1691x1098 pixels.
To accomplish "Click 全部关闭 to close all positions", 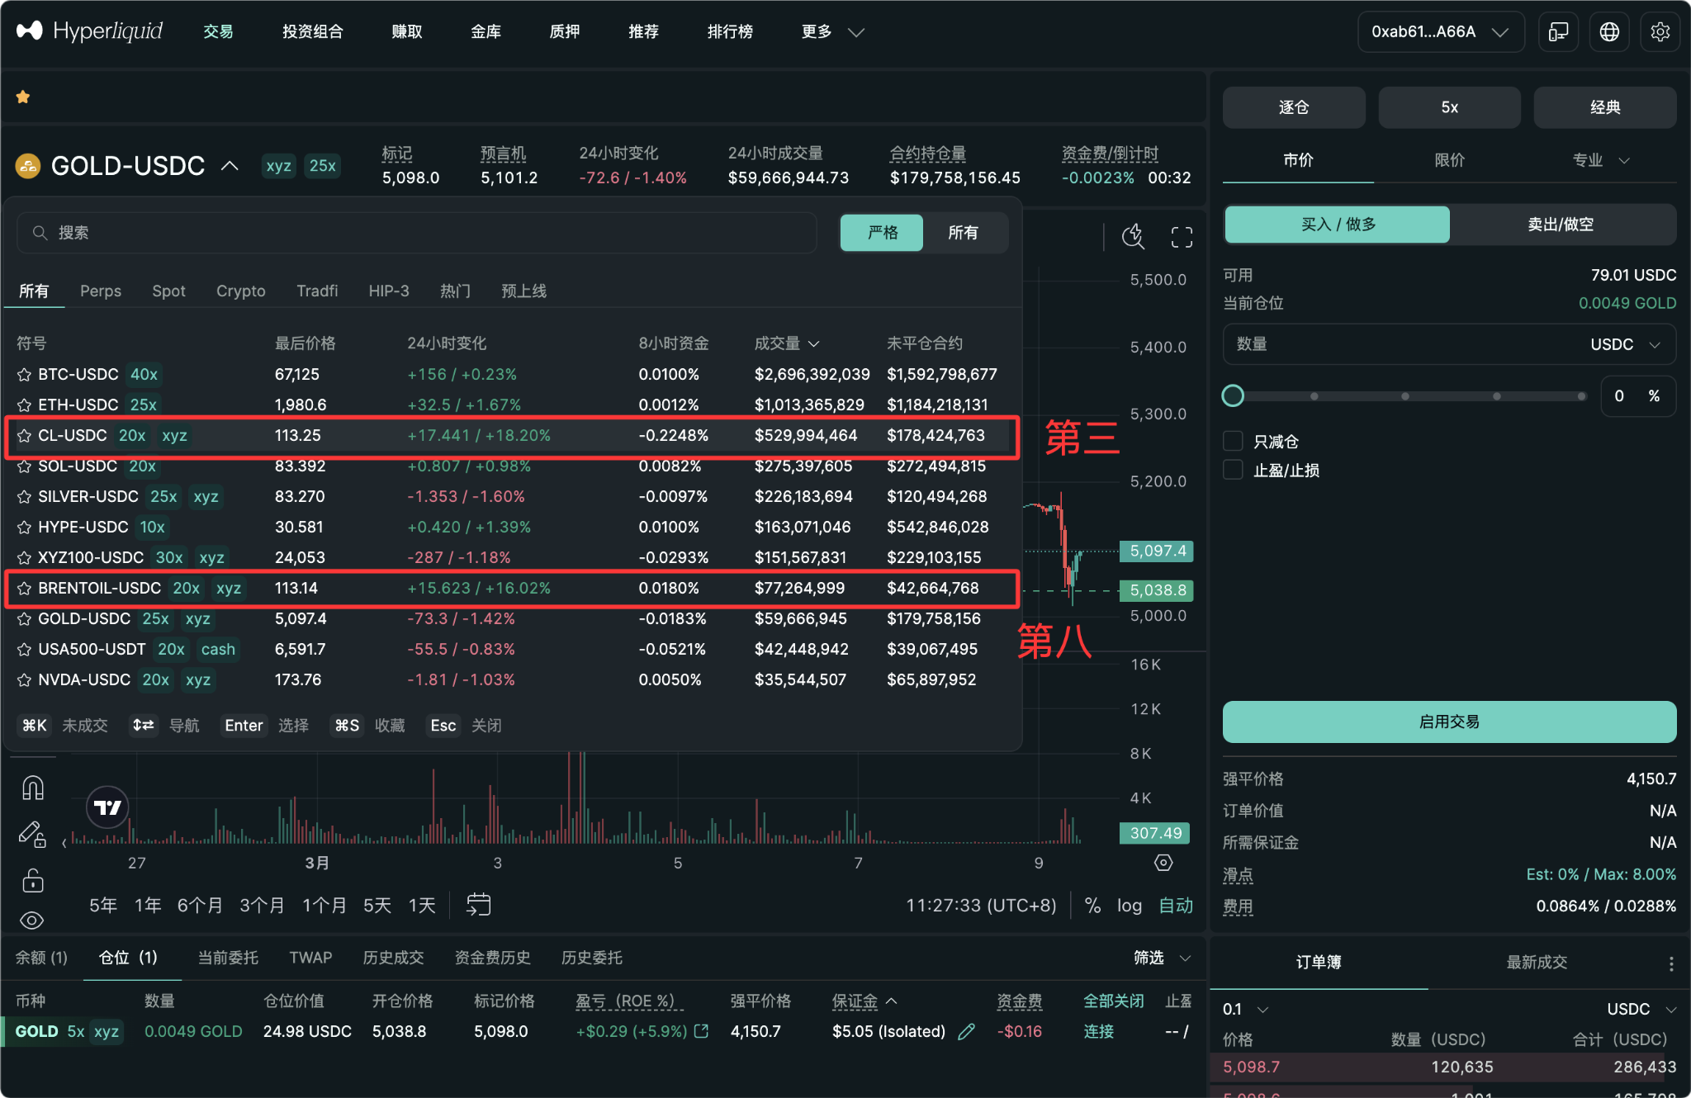I will pyautogui.click(x=1113, y=1000).
